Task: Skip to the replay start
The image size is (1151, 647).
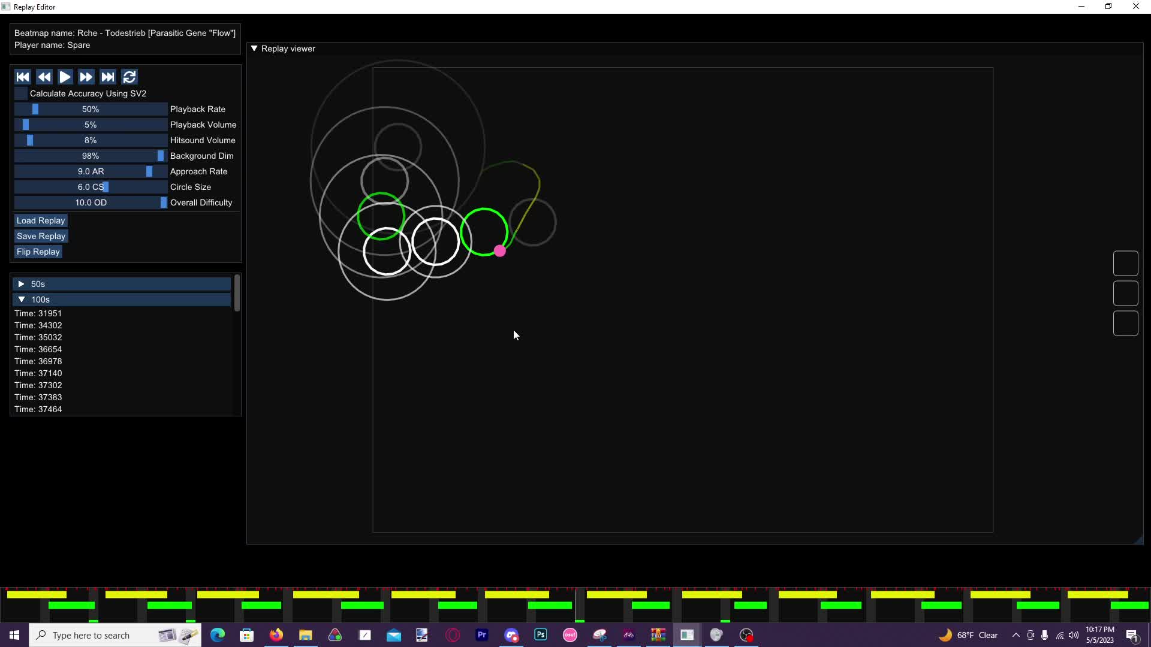Action: click(23, 77)
